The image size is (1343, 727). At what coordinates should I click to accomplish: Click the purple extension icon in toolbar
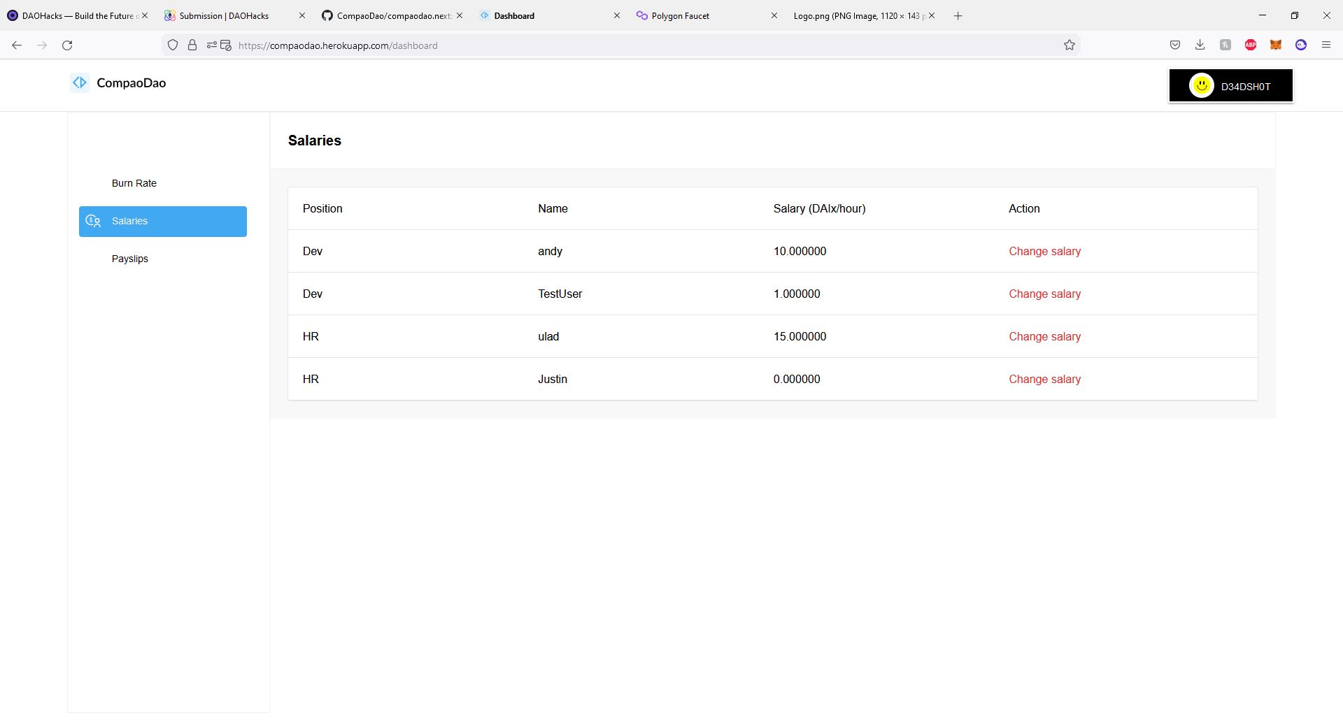1301,45
